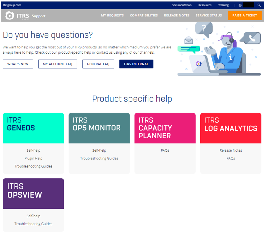The image size is (266, 233).
Task: Click the ITRS Internal button
Action: (136, 64)
